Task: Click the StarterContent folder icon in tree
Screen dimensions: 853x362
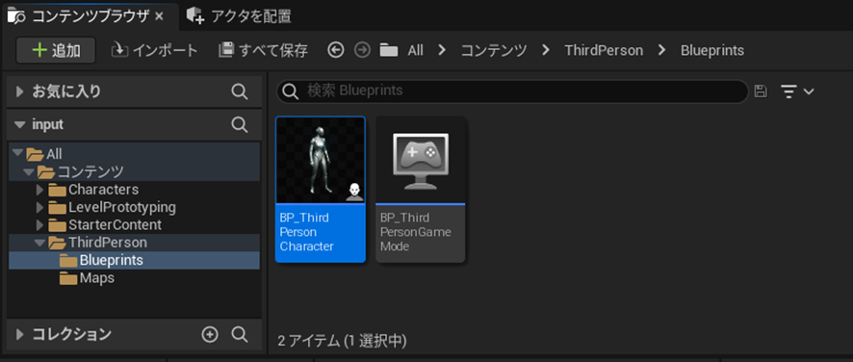Action: (x=57, y=225)
